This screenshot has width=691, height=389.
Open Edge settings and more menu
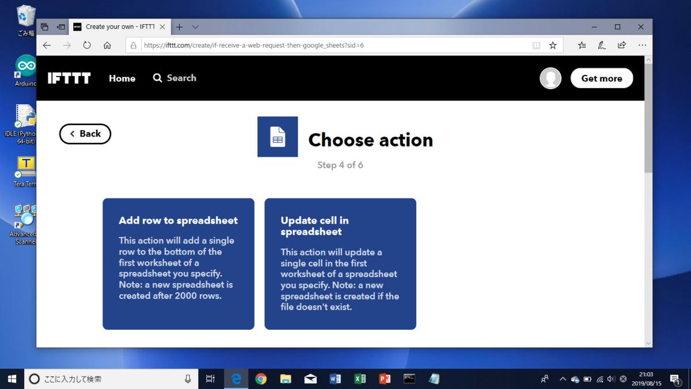pos(642,45)
